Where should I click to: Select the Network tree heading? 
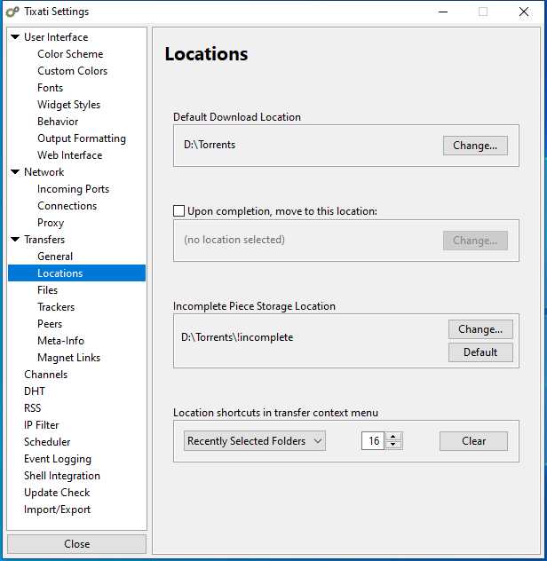[44, 171]
